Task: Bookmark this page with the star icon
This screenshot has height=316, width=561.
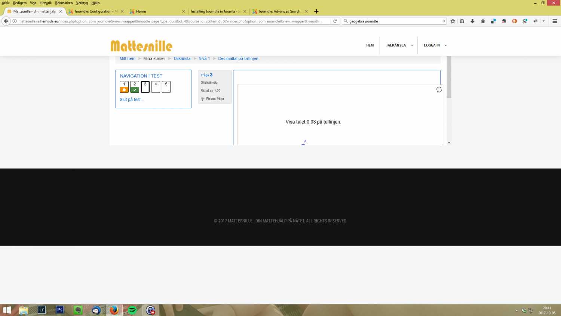Action: [x=453, y=21]
